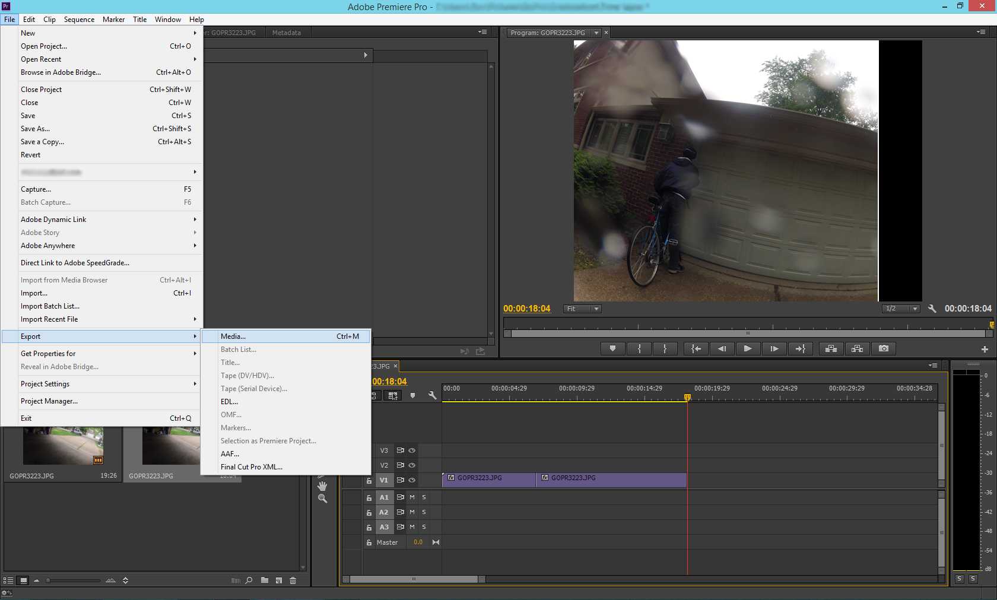Click the Clear trash icon in Project panel
The image size is (997, 600).
tap(293, 580)
